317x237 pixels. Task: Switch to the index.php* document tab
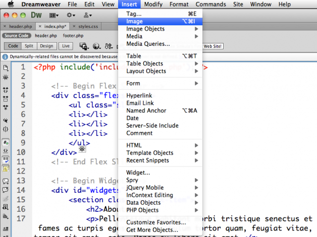55,26
